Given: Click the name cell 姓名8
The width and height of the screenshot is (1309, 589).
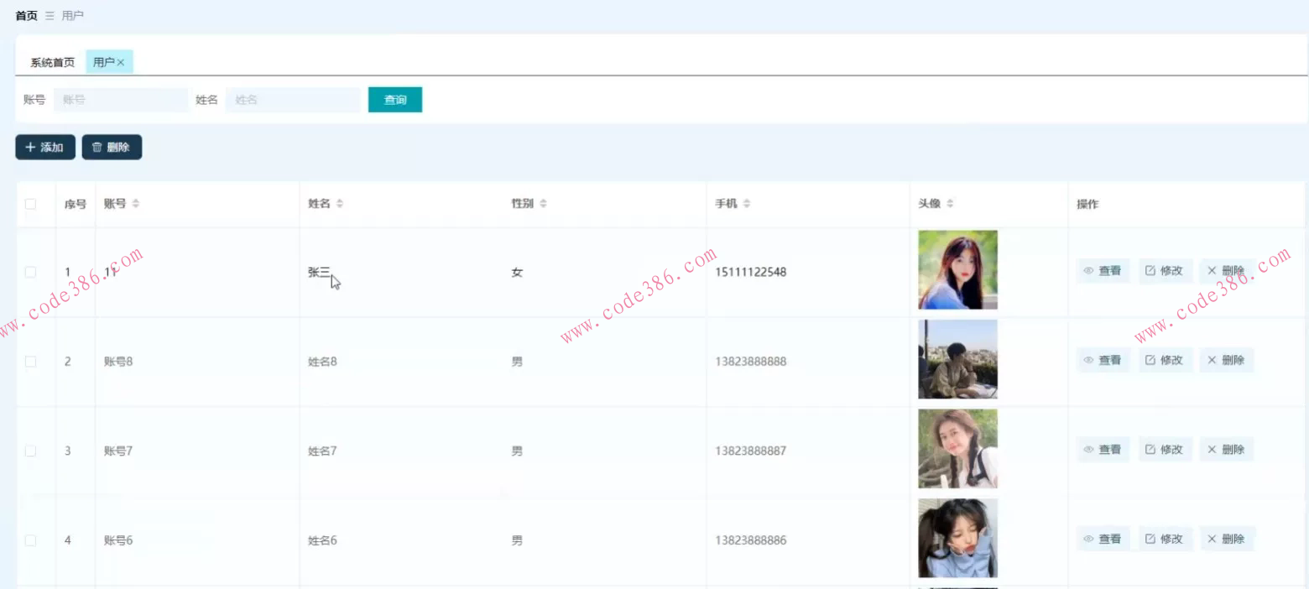Looking at the screenshot, I should click(x=322, y=362).
